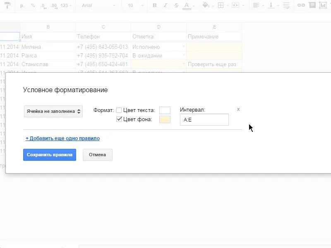The image size is (331, 248).
Task: Click phone cell +7 (495) 650-424-481
Action: coord(103,64)
